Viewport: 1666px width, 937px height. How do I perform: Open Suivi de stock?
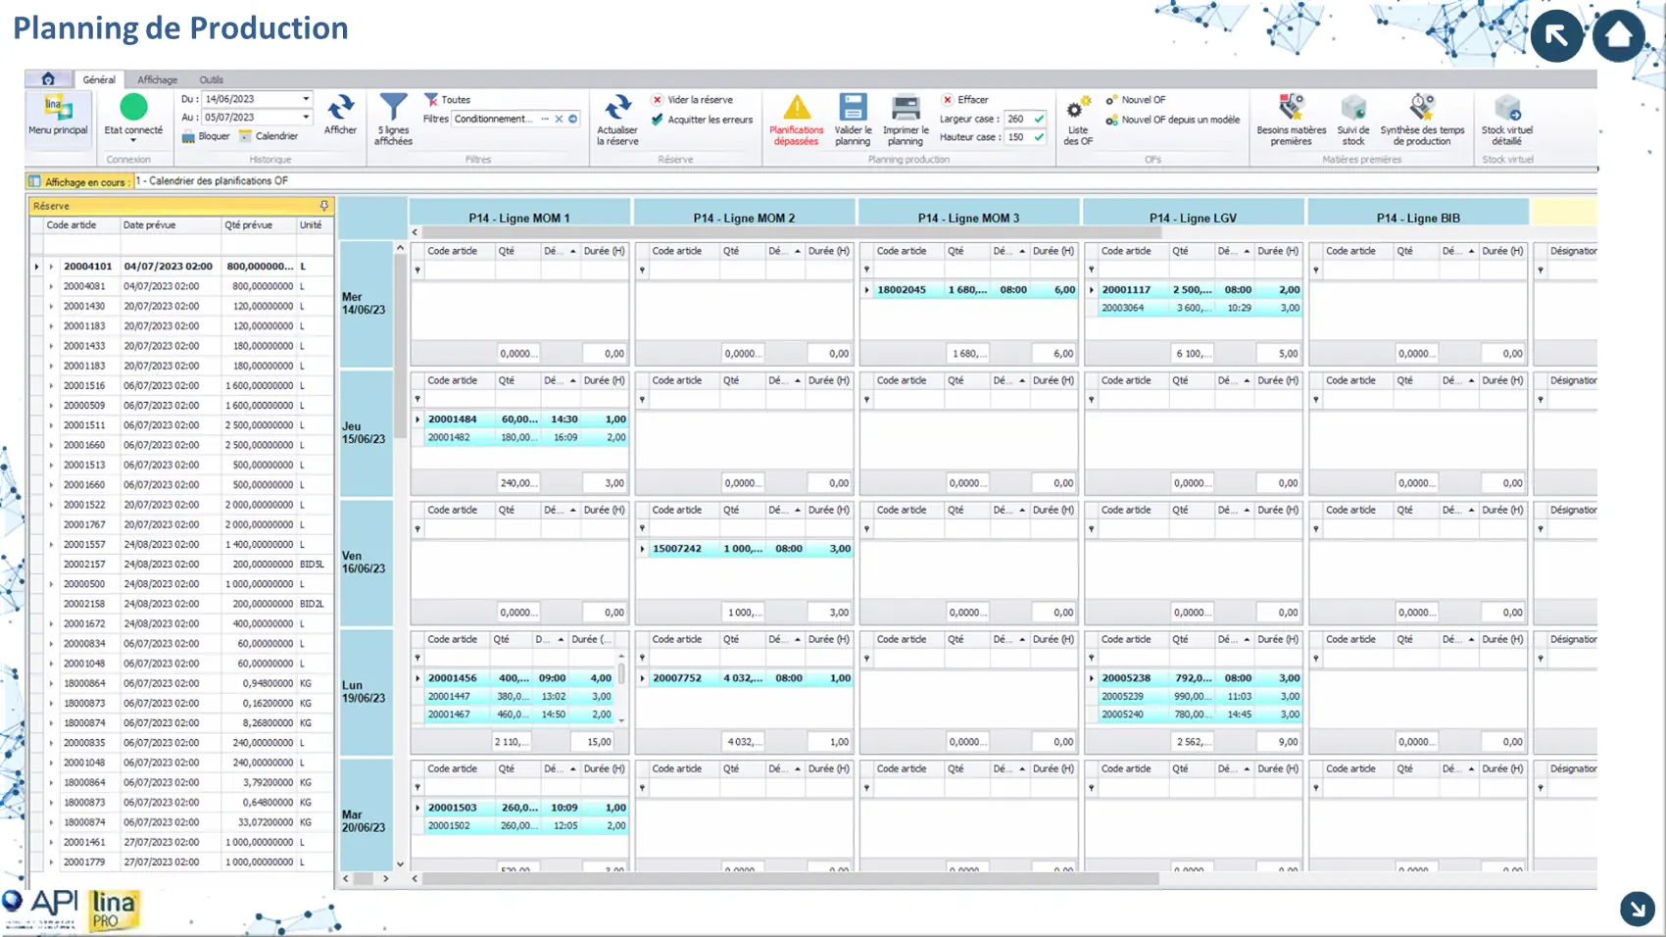click(x=1352, y=110)
